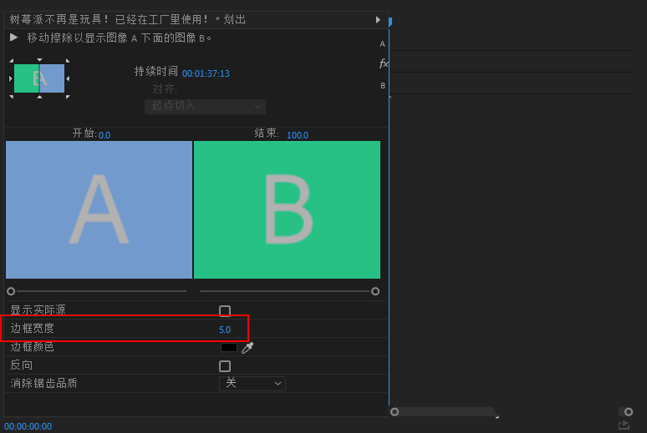The height and width of the screenshot is (433, 647).
Task: Toggle the timeline view arrow at top right
Action: (378, 19)
